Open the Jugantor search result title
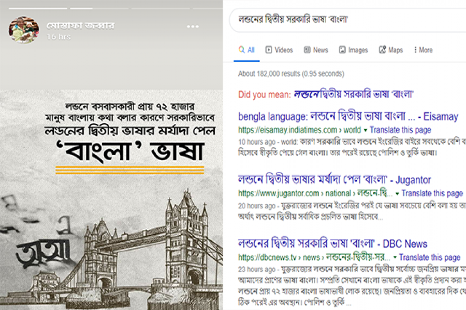Screen dimensions: 466x310 pos(334,180)
